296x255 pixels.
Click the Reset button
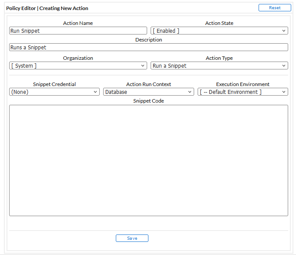[275, 8]
